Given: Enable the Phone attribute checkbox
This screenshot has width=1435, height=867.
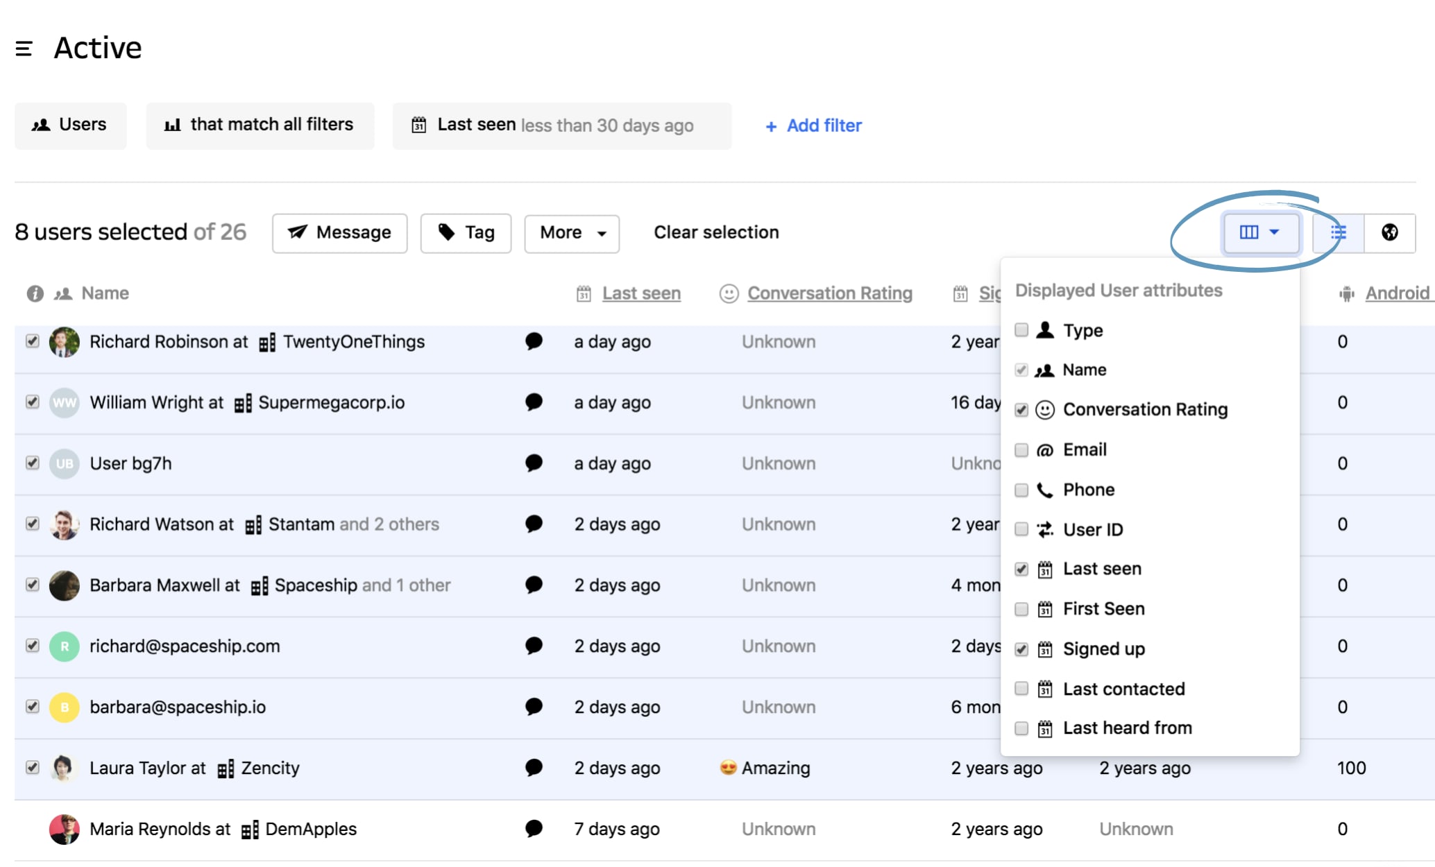Looking at the screenshot, I should (x=1021, y=490).
